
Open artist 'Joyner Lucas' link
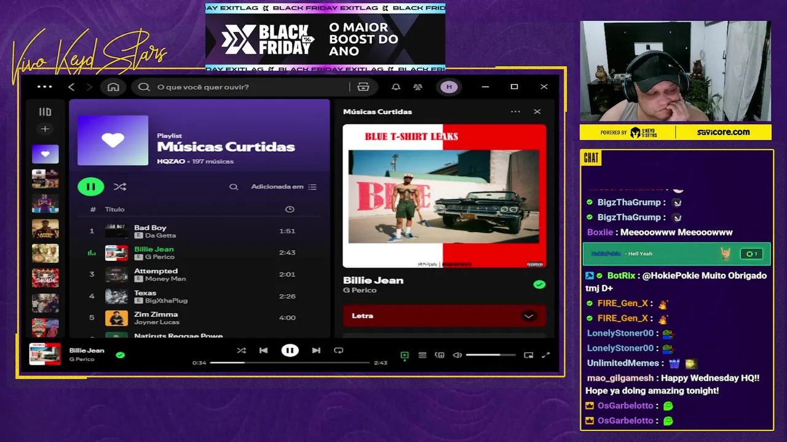pyautogui.click(x=157, y=322)
